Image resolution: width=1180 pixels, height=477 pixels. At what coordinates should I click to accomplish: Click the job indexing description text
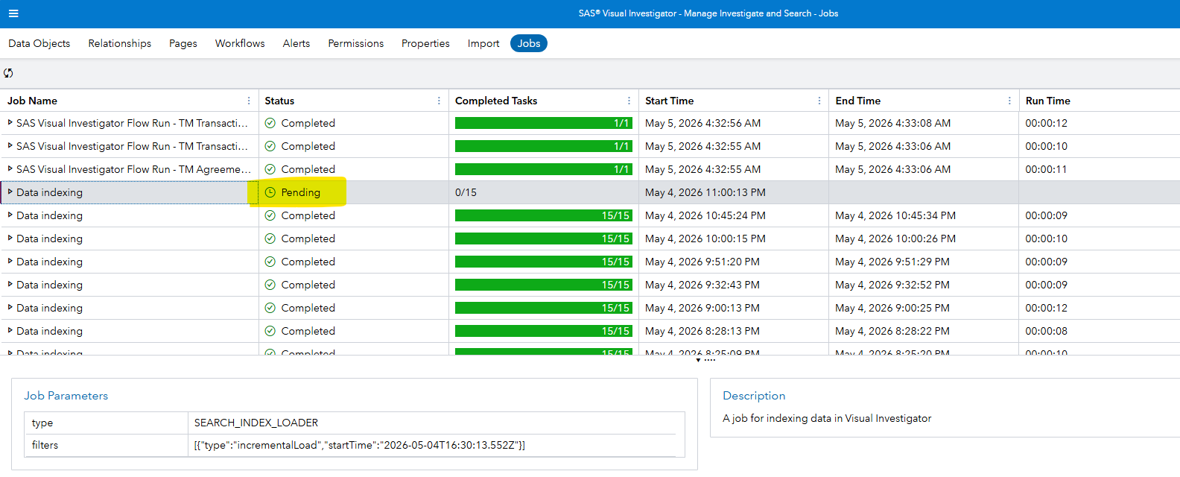[x=827, y=418]
